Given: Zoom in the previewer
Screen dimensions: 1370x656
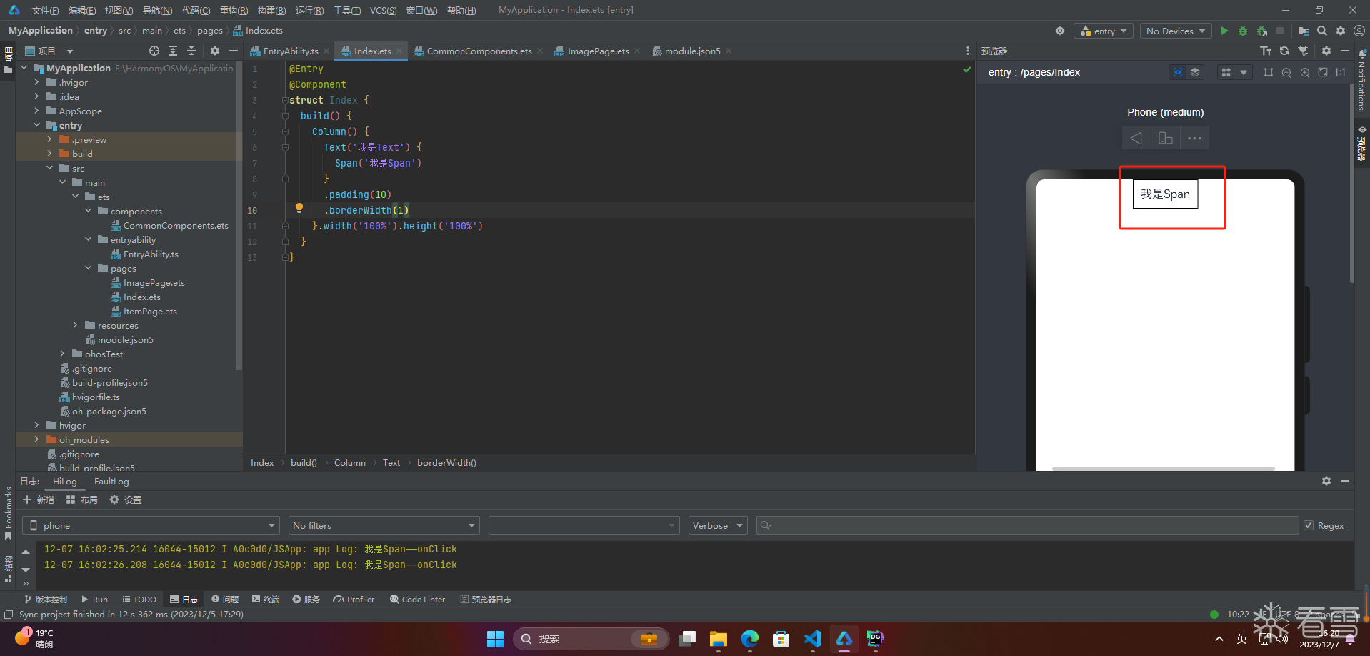Looking at the screenshot, I should (1305, 72).
